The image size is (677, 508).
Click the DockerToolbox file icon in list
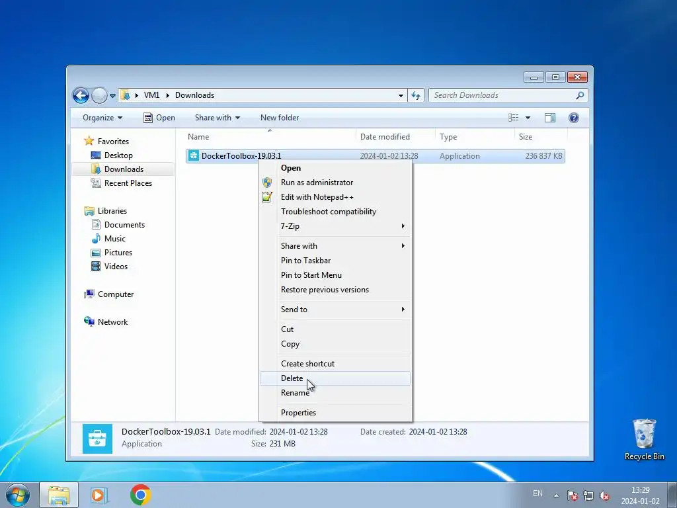(194, 155)
